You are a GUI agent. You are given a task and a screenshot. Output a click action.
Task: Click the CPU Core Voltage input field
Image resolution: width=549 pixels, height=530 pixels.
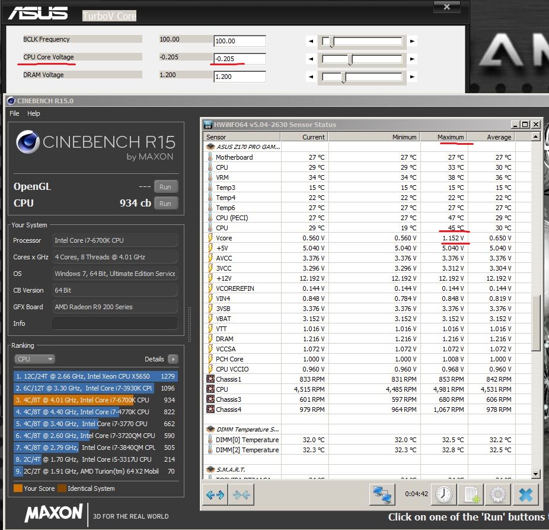[x=240, y=59]
